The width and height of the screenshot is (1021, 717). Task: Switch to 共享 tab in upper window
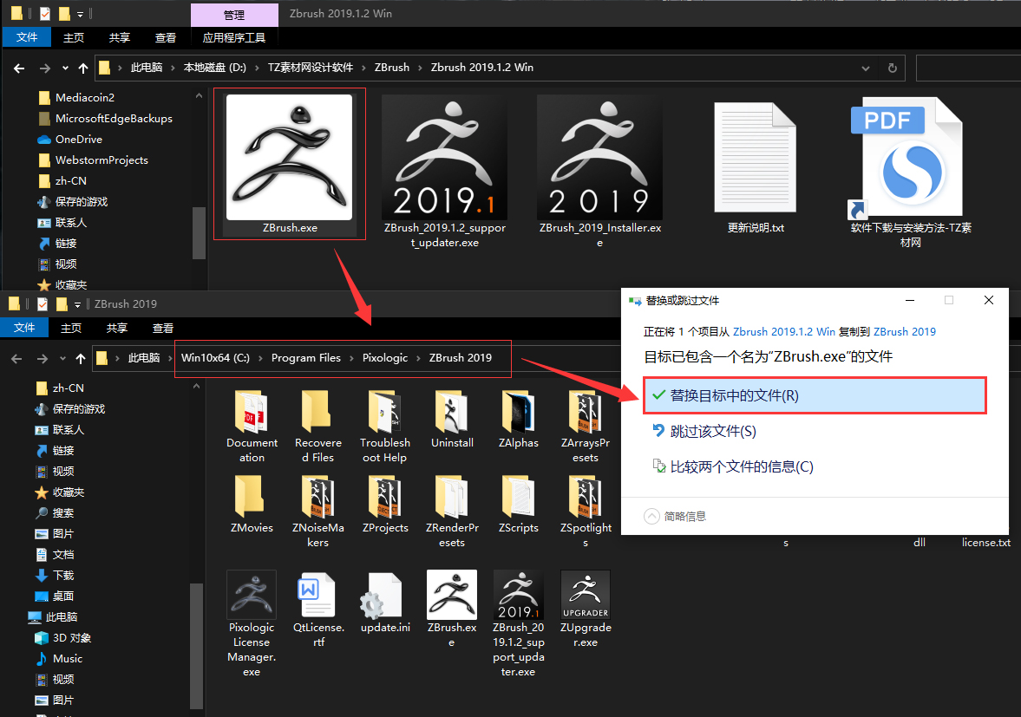coord(119,38)
